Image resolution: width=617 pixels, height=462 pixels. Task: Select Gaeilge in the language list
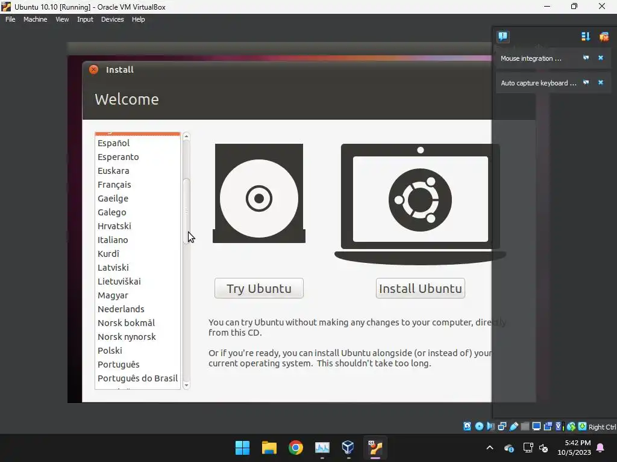tap(137, 199)
